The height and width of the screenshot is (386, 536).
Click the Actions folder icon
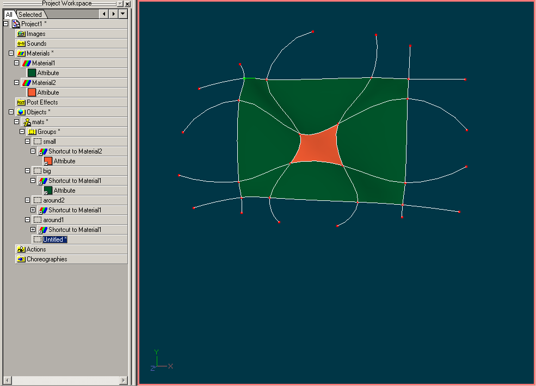(21, 249)
